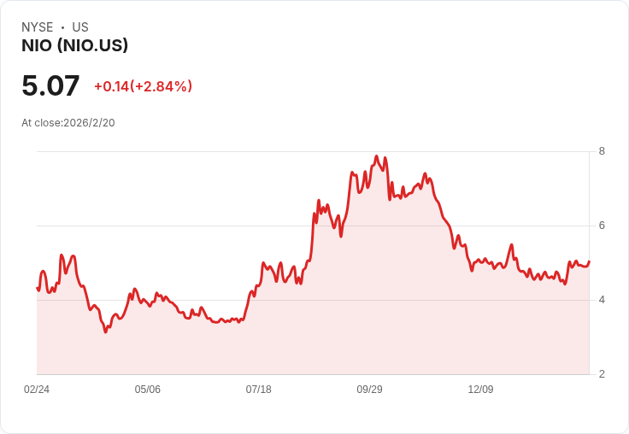The image size is (629, 434).
Task: Click the 02/24 date axis label
Action: pos(37,390)
